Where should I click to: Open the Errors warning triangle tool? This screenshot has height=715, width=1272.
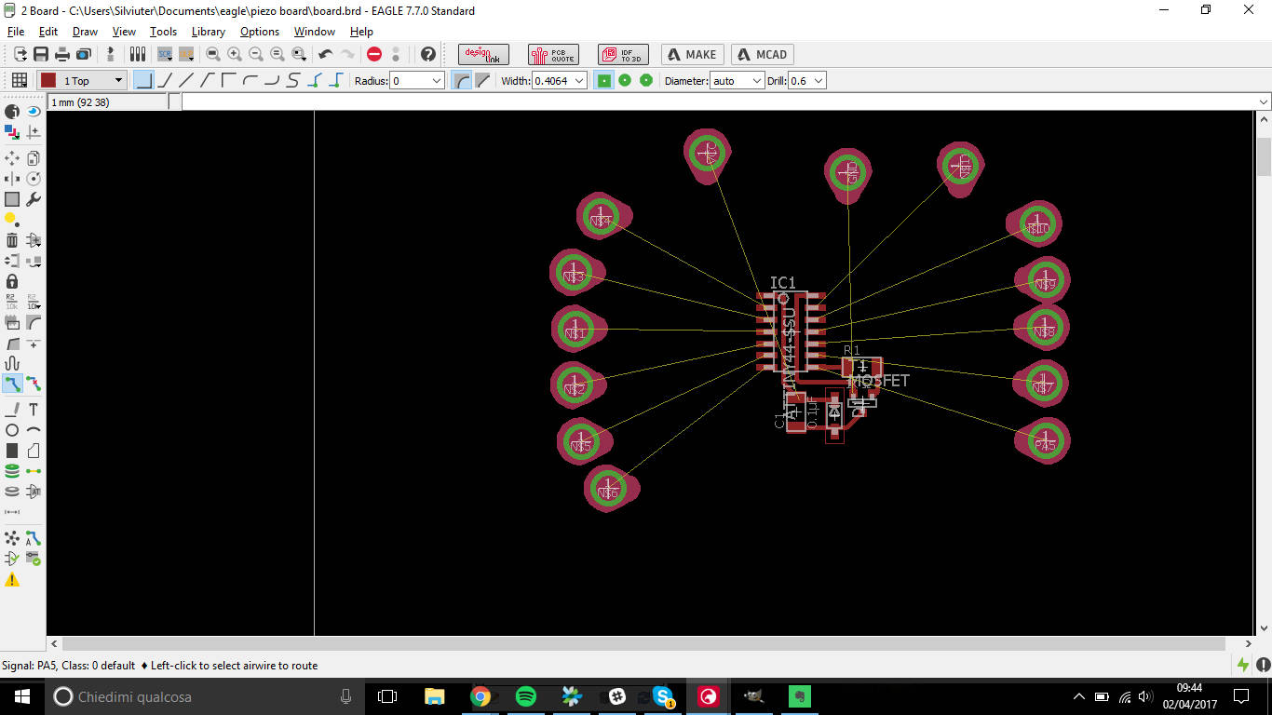[12, 580]
